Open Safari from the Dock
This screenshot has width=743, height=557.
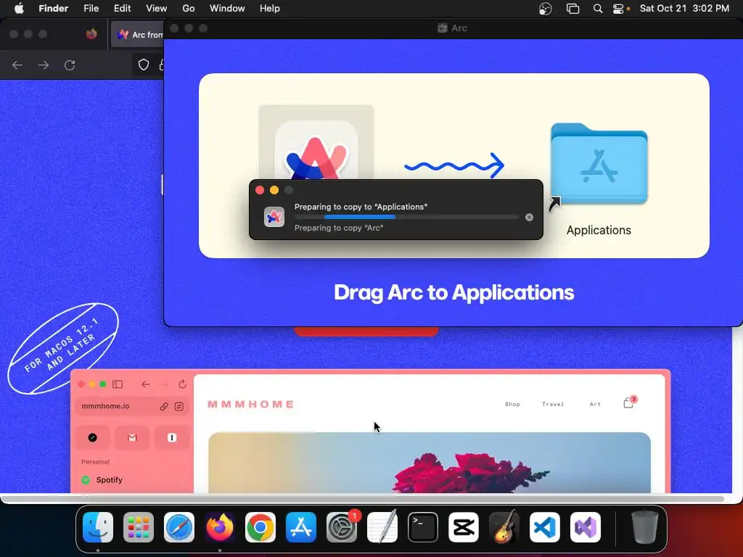[179, 527]
